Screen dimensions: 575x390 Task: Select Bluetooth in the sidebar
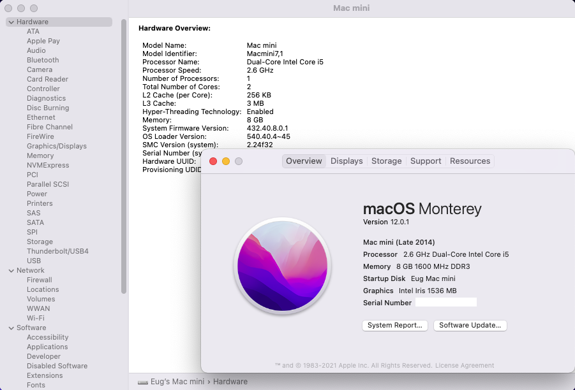coord(43,60)
